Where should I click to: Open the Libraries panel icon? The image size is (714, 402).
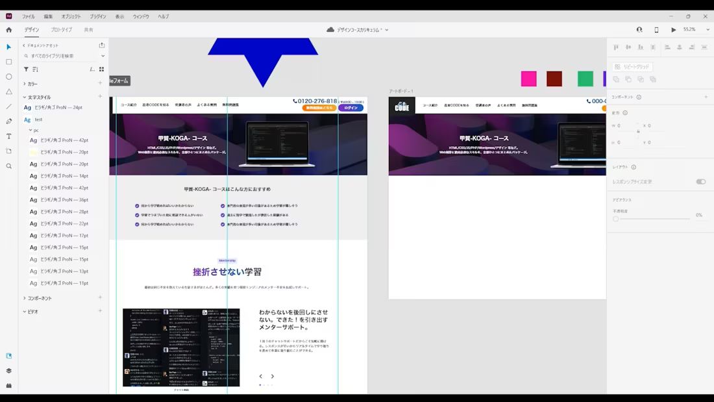coord(8,356)
